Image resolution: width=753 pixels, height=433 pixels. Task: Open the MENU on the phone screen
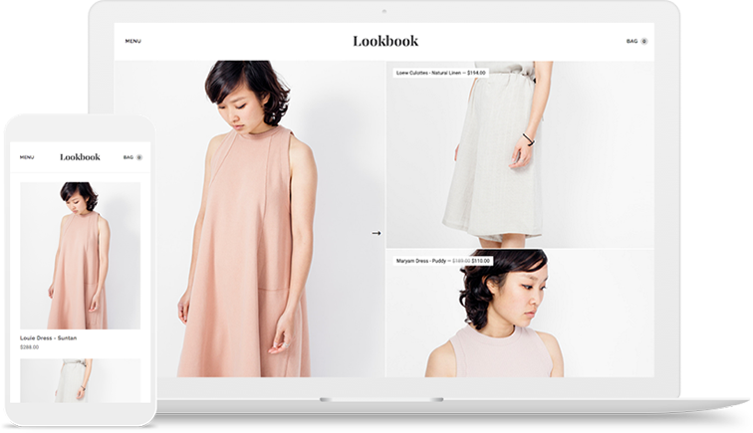[27, 157]
